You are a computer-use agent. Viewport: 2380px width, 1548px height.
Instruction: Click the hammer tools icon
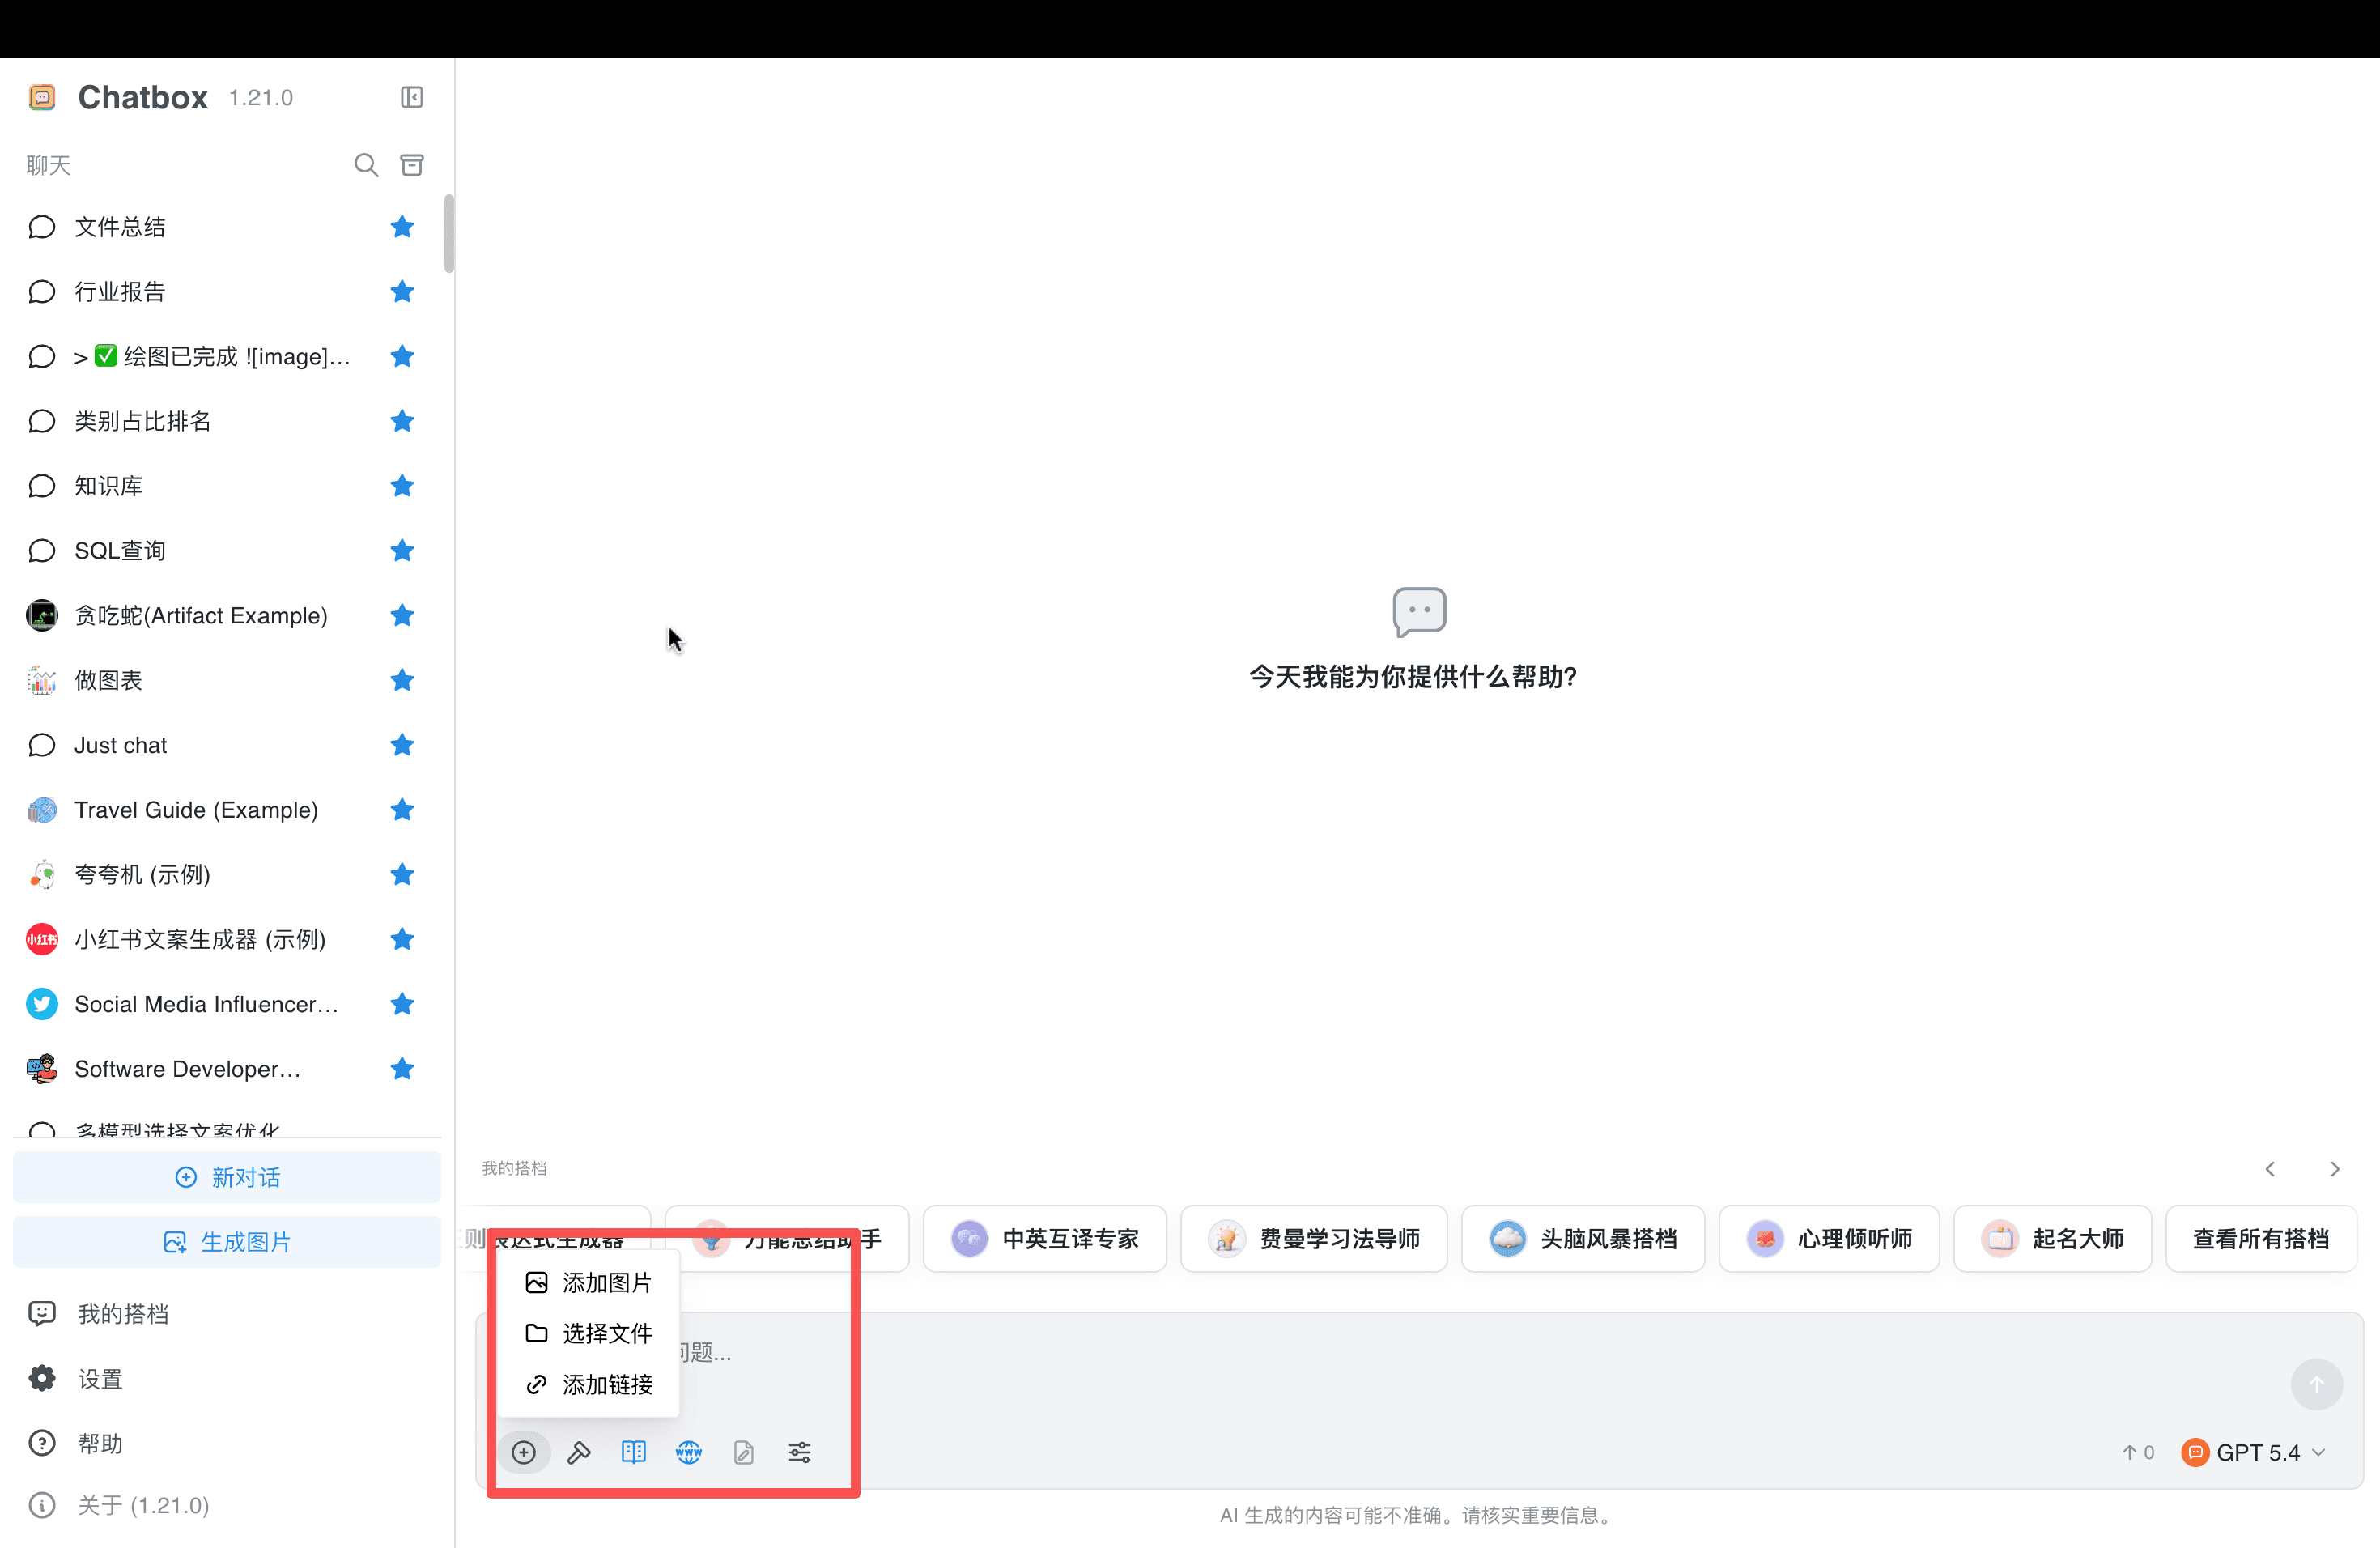[579, 1452]
